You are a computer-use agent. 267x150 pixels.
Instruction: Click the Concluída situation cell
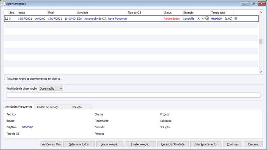pos(189,18)
